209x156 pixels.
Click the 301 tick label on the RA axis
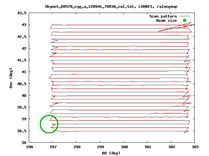[x=148, y=147]
